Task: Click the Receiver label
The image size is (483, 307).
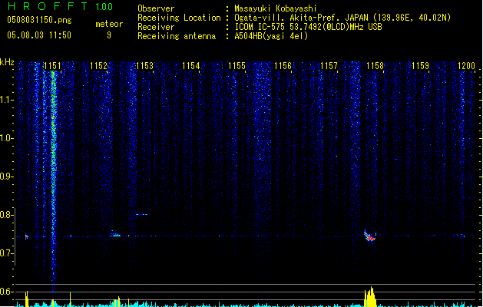Action: point(156,27)
